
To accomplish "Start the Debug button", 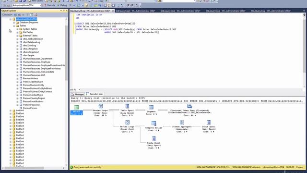I will tap(62, 5).
